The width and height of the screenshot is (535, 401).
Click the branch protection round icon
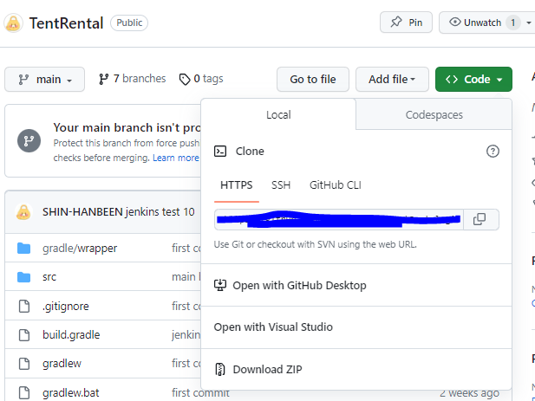tap(29, 140)
